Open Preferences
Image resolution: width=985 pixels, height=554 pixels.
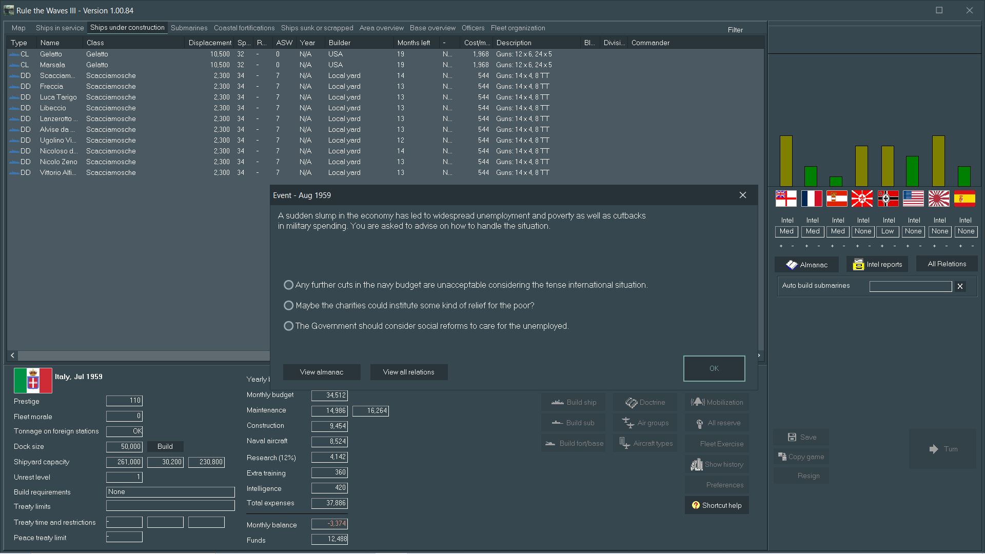(717, 485)
